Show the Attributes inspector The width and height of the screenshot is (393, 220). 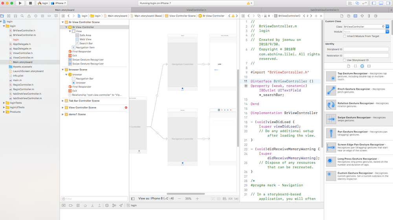click(x=363, y=16)
